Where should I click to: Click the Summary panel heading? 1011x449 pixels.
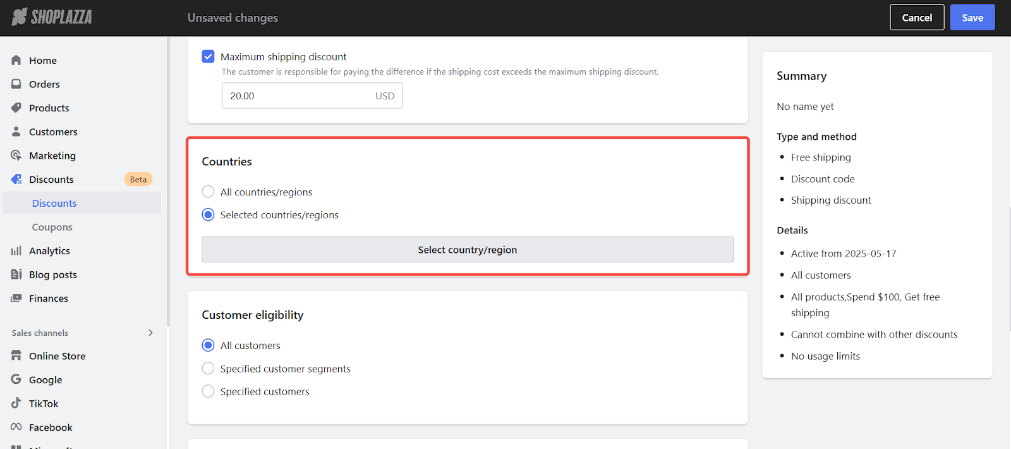(x=801, y=76)
